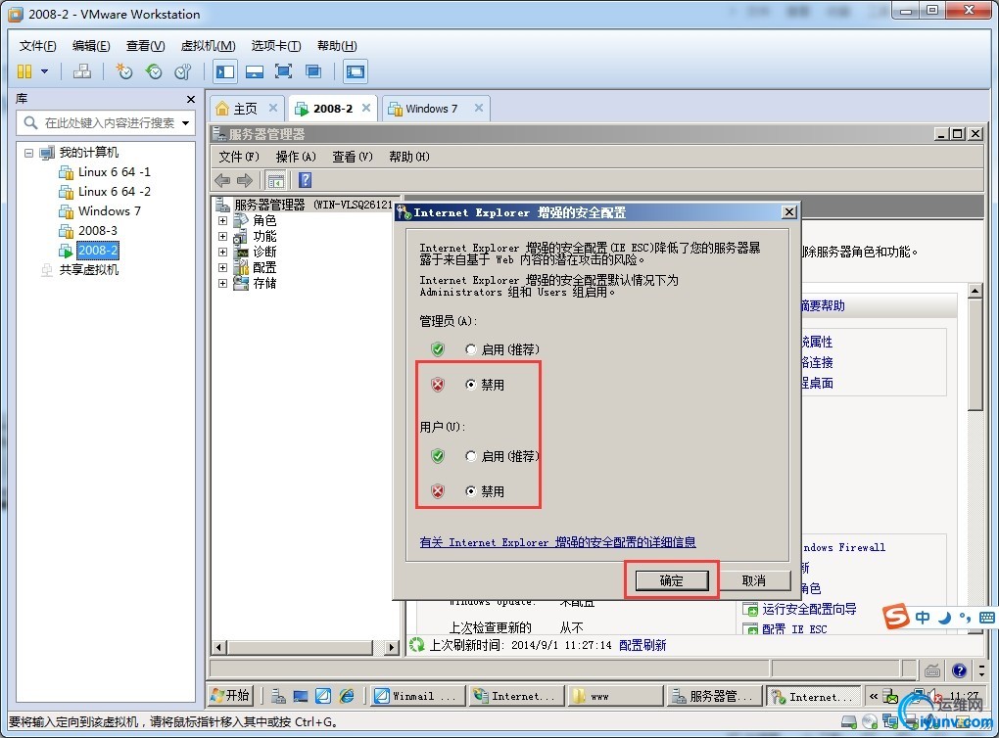The width and height of the screenshot is (999, 738).
Task: Click the console view toolbar icon
Action: [x=355, y=71]
